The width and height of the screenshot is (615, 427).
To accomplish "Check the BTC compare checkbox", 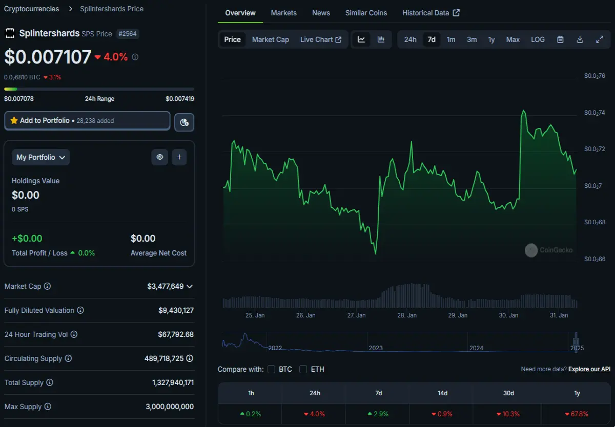I will point(271,369).
